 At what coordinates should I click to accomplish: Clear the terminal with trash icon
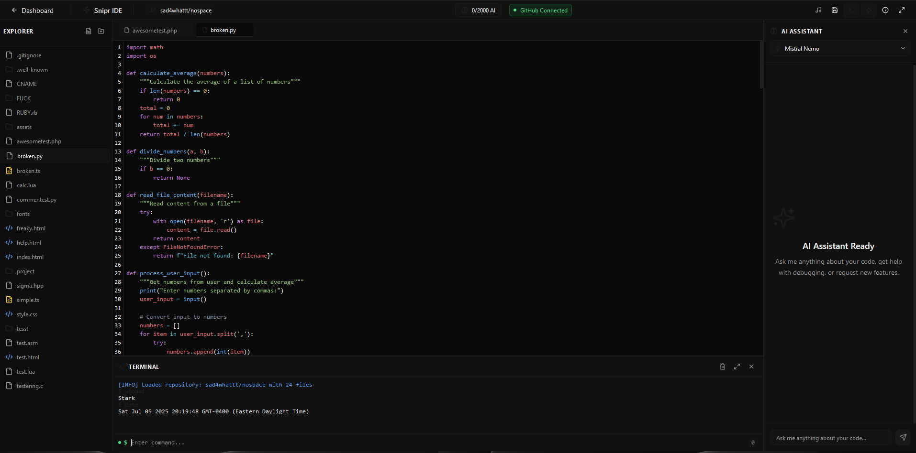tap(723, 367)
